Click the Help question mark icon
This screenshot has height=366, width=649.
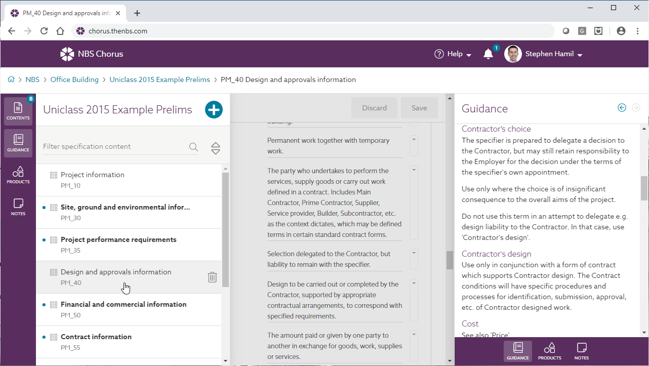[439, 54]
